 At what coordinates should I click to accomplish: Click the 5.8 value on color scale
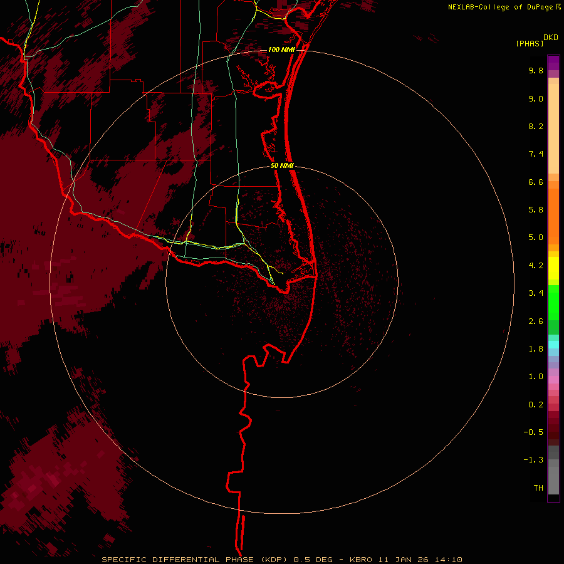click(x=536, y=210)
